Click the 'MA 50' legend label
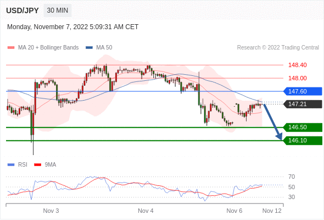 (104, 48)
